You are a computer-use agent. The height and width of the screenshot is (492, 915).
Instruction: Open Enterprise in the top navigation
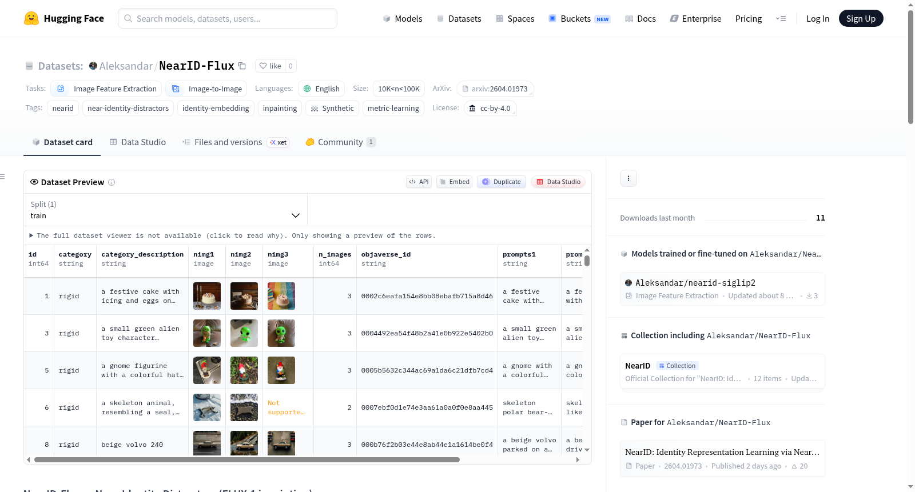pyautogui.click(x=695, y=19)
